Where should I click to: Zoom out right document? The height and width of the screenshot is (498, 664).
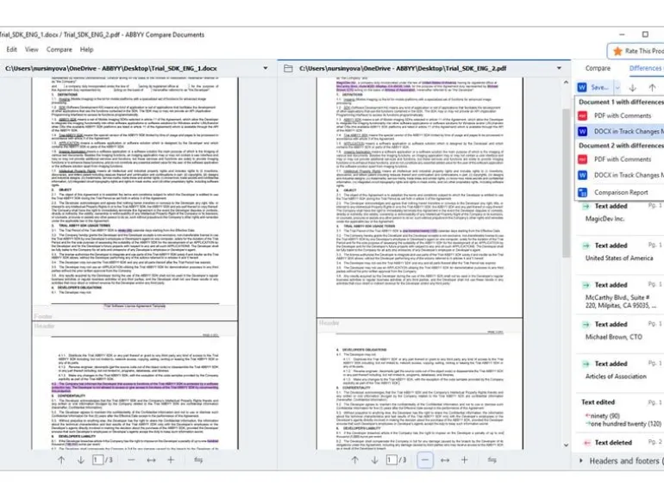(x=425, y=460)
